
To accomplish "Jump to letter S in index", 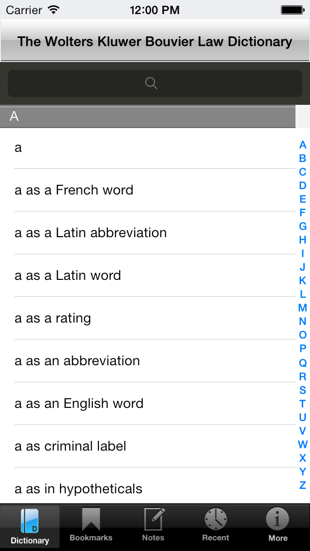I will click(302, 389).
